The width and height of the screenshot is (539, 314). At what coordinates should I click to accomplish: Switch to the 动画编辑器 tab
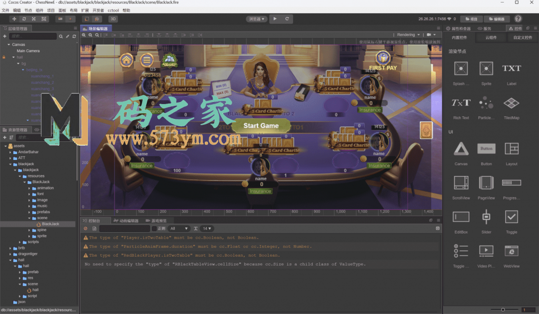pyautogui.click(x=126, y=221)
